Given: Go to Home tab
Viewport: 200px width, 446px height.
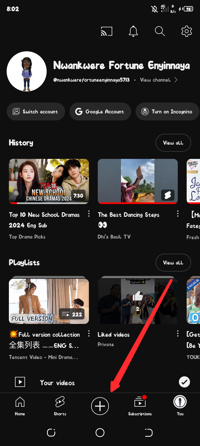Looking at the screenshot, I should point(20,406).
